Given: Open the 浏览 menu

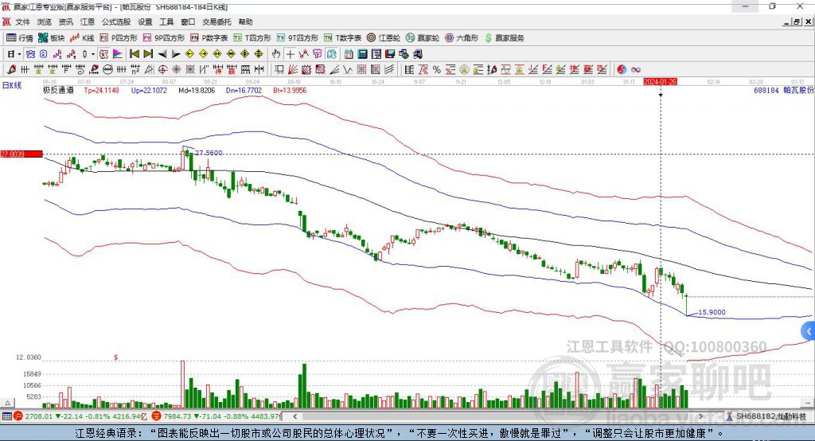Looking at the screenshot, I should (x=45, y=21).
